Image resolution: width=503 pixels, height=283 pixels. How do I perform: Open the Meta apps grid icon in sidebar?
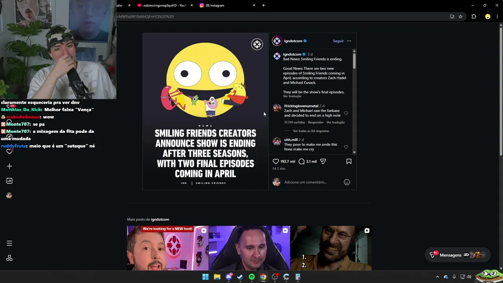[9, 258]
